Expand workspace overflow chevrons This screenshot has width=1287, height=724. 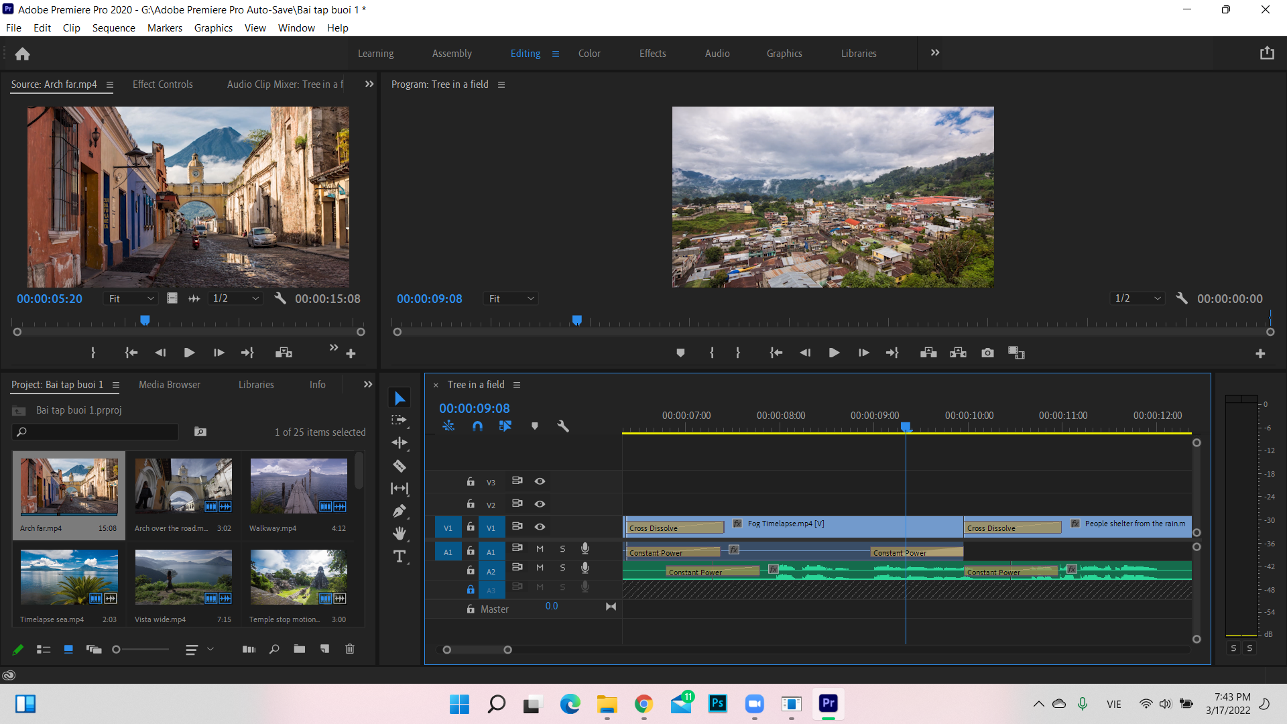(935, 52)
